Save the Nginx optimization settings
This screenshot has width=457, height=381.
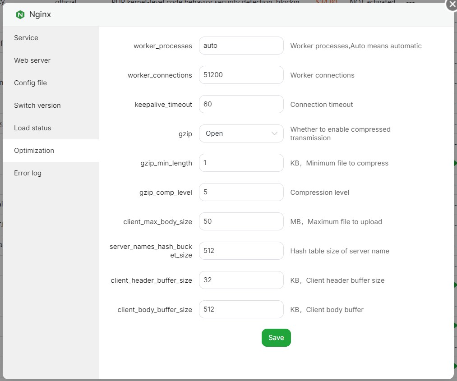click(276, 338)
